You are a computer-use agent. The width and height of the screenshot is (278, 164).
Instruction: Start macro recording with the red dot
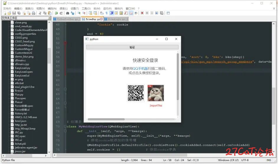point(142,13)
